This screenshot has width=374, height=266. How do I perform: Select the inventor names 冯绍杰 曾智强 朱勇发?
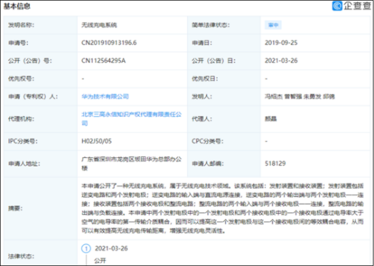293,97
